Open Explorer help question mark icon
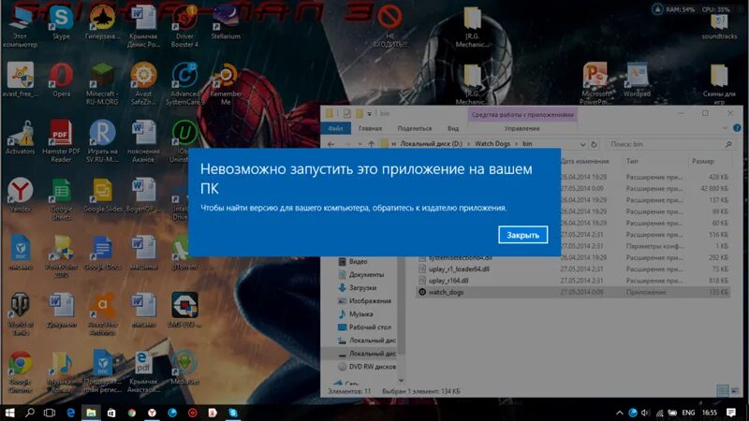749x421 pixels. pos(737,128)
